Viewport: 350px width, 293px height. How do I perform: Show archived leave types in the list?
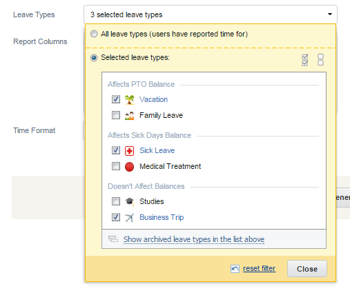click(194, 239)
